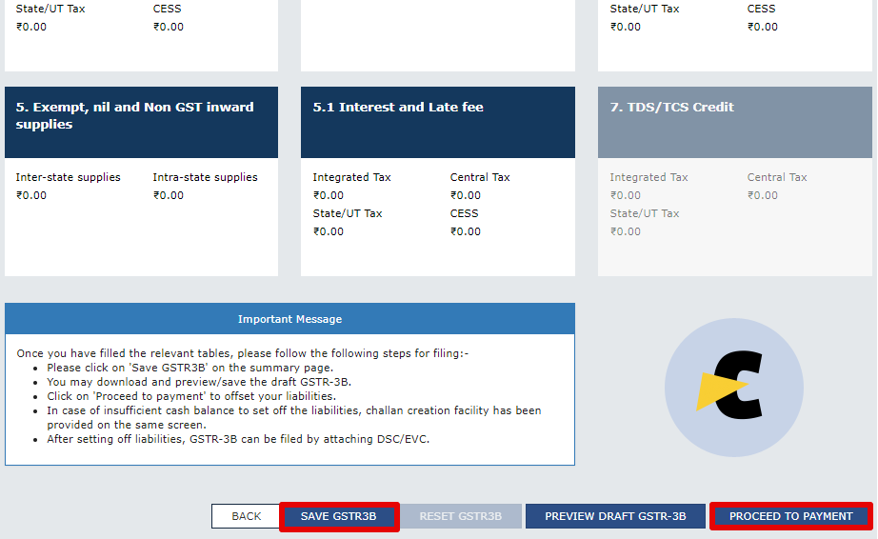Click the BACK button
The image size is (878, 539).
tap(246, 516)
